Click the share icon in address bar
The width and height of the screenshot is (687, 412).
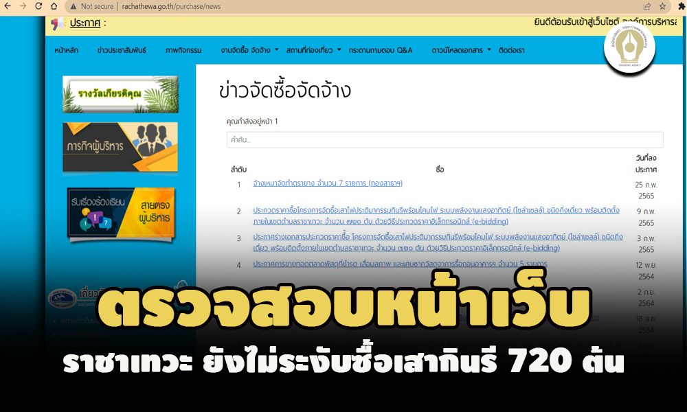pos(647,6)
